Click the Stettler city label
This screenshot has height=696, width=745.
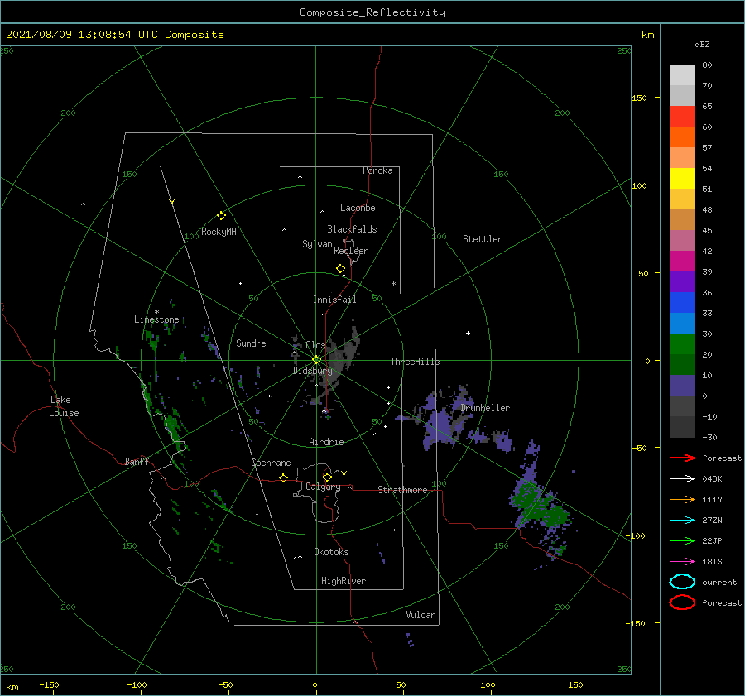483,239
